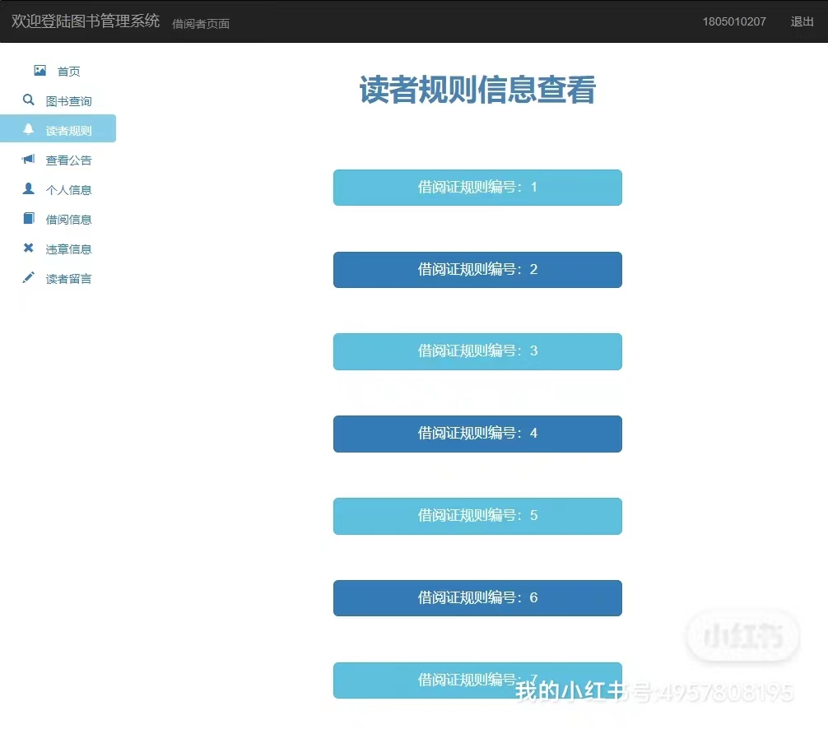Open user account 1805010207 link

pos(734,21)
